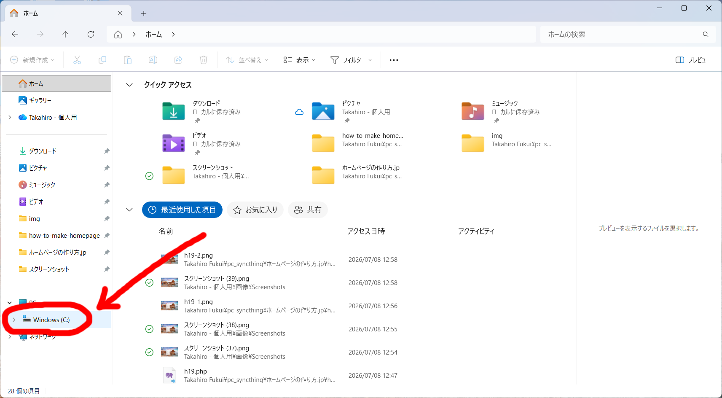Switch to the 共有 tab
The image size is (722, 398).
click(x=308, y=210)
